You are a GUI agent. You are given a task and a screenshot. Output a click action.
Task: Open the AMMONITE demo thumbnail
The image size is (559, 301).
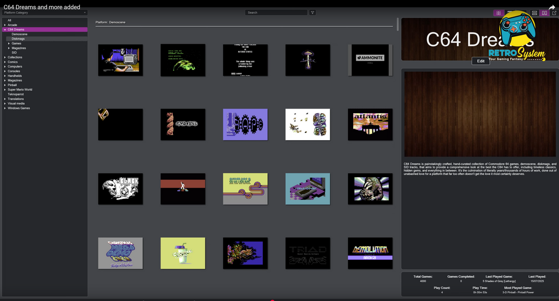pyautogui.click(x=370, y=60)
